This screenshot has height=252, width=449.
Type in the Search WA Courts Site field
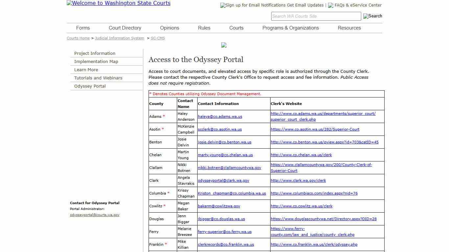click(316, 16)
